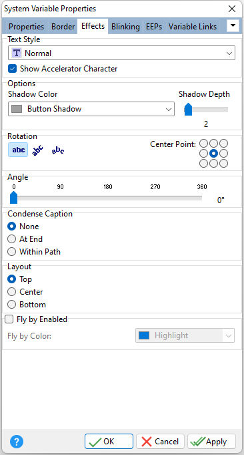244x455 pixels.
Task: Open the tab overflow arrow menu
Action: (x=233, y=26)
